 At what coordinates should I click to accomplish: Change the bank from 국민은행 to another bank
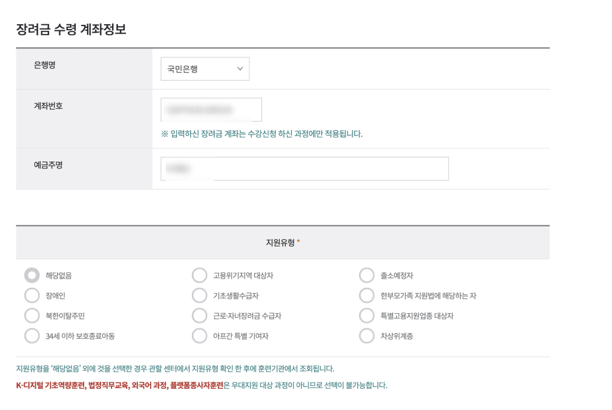tap(205, 68)
